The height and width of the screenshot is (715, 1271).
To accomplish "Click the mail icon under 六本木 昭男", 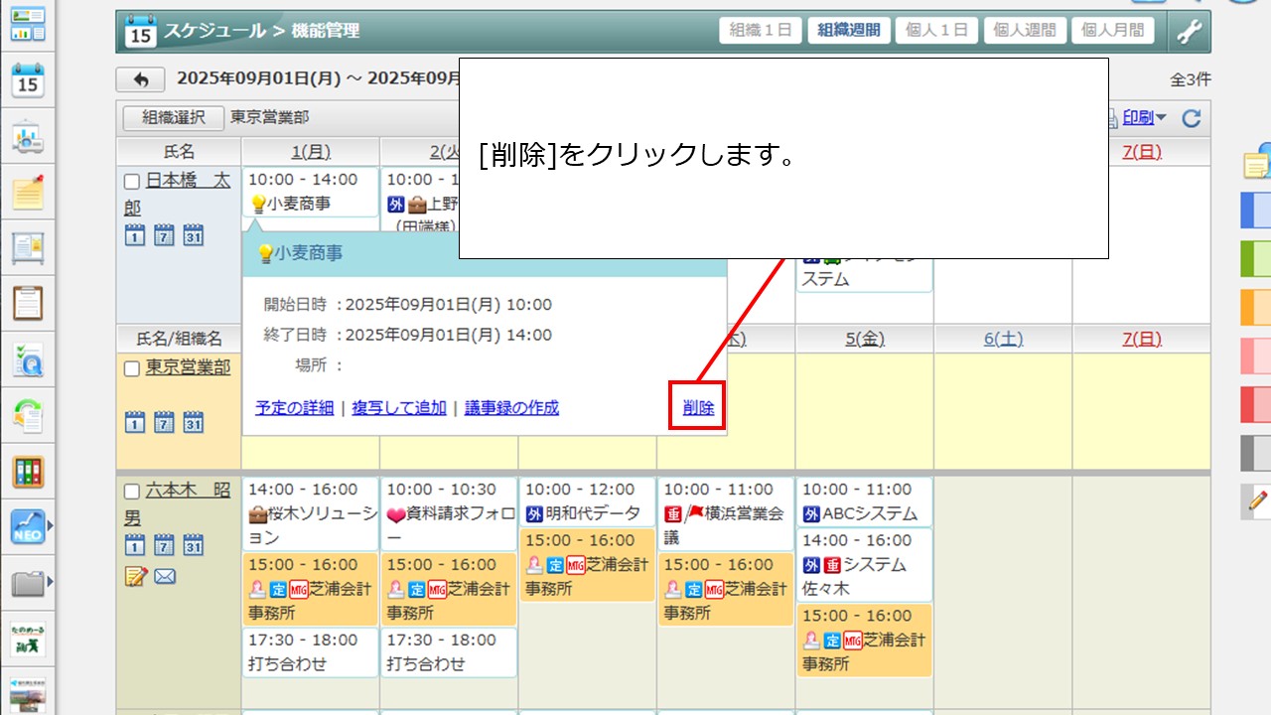I will point(165,576).
